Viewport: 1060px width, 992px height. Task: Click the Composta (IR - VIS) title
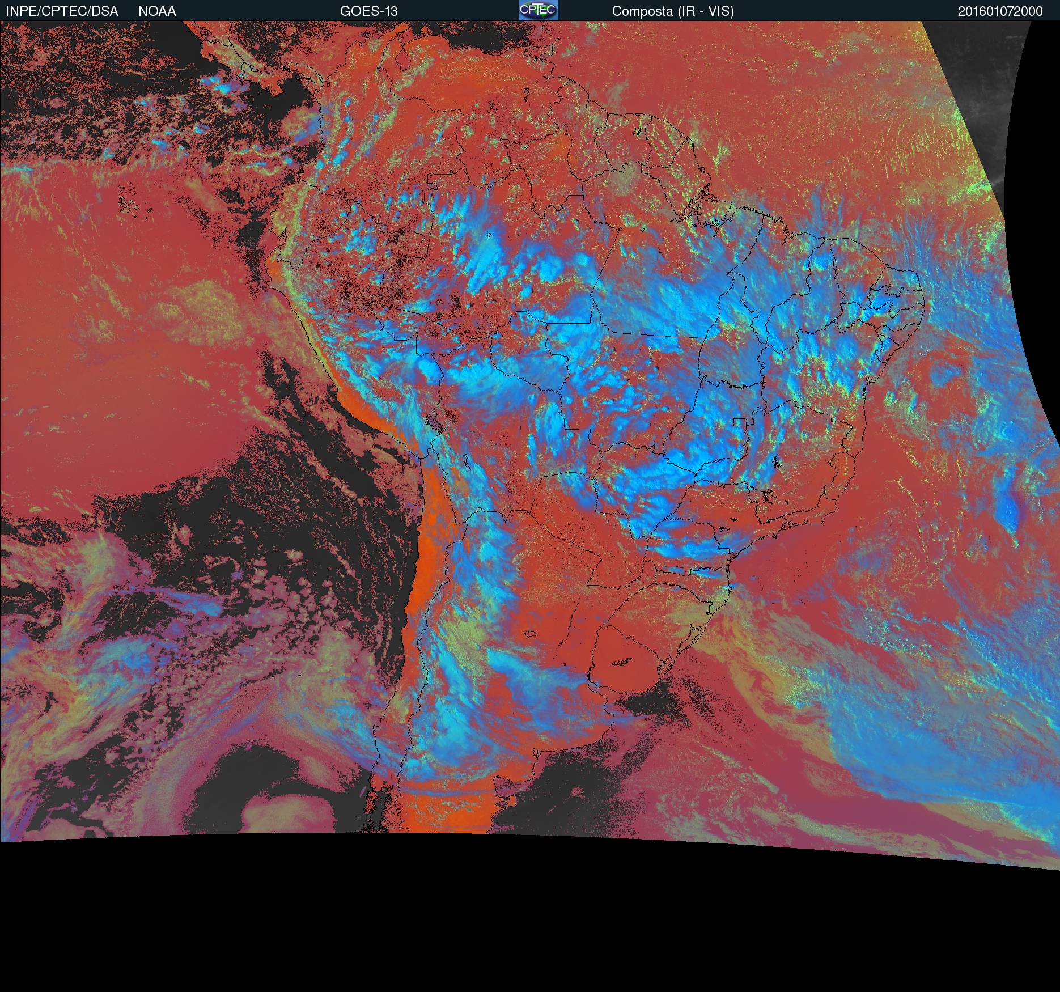pyautogui.click(x=673, y=11)
